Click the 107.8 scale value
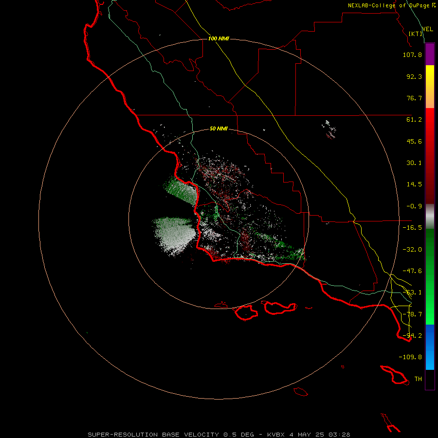The width and height of the screenshot is (438, 438). 412,55
